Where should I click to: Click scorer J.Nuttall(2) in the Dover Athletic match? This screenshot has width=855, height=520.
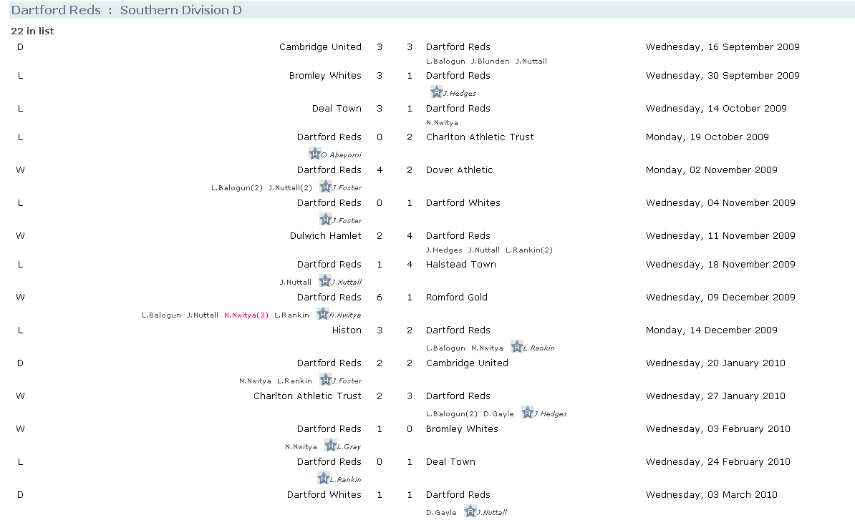289,188
